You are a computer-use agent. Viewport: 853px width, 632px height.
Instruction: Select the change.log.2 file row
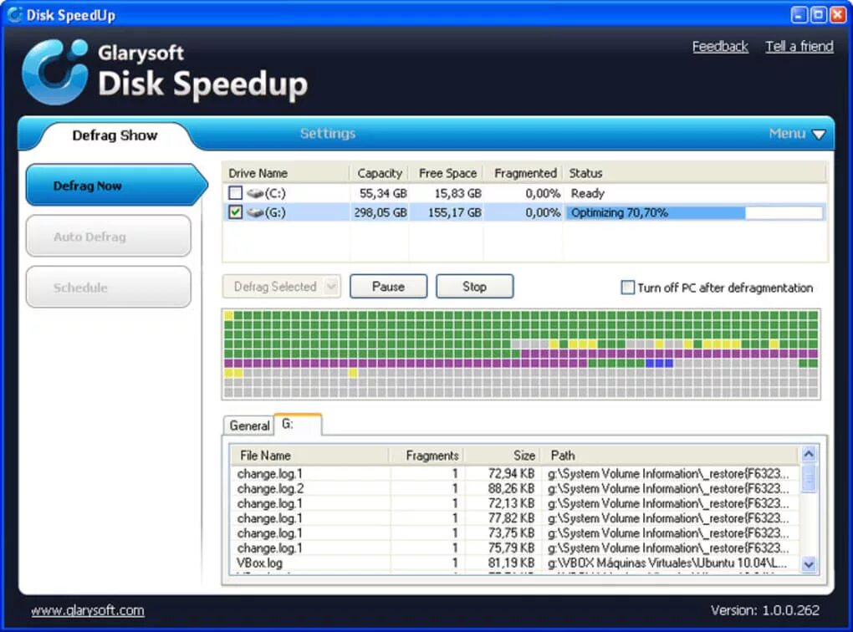[514, 488]
